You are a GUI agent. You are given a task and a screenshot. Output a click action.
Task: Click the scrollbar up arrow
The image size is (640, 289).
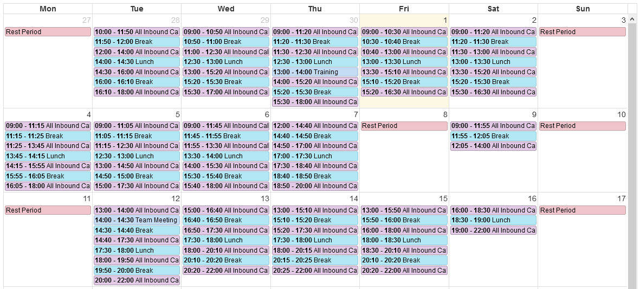[x=632, y=19]
